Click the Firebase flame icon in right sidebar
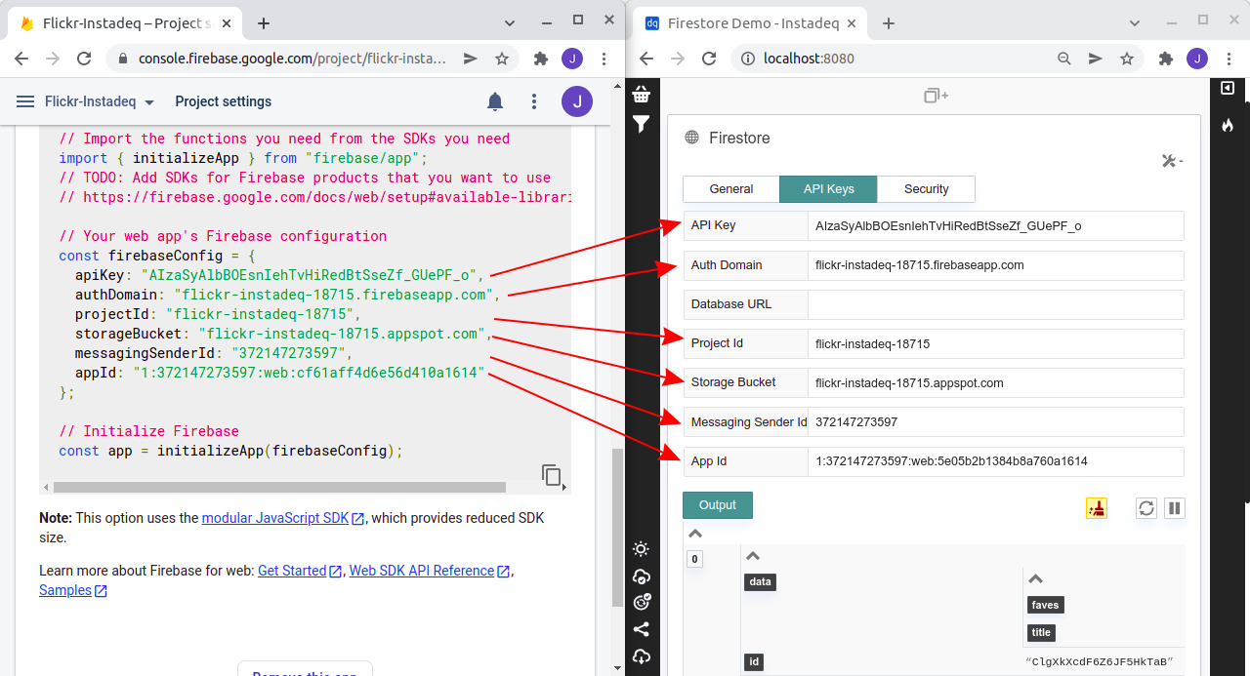 click(x=1228, y=125)
